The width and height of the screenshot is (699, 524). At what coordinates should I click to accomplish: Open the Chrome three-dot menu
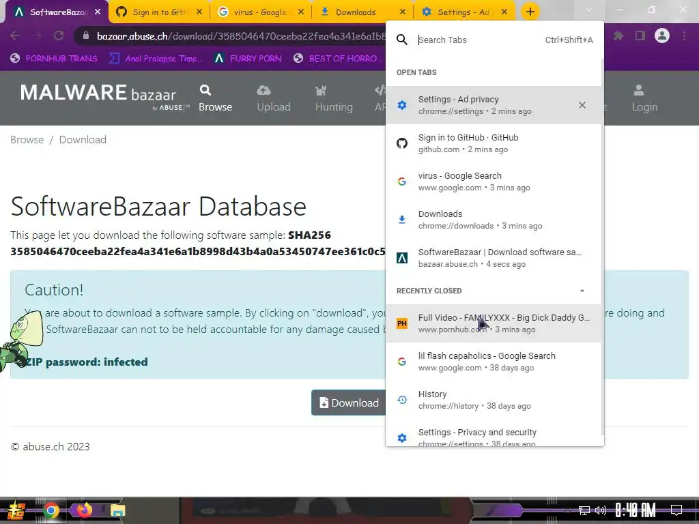pyautogui.click(x=684, y=35)
